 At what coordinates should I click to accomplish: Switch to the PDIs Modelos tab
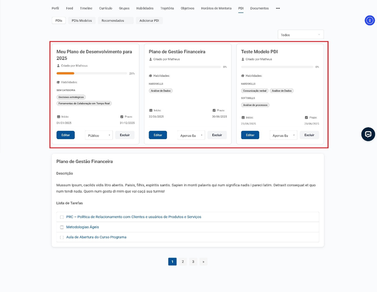click(x=82, y=20)
